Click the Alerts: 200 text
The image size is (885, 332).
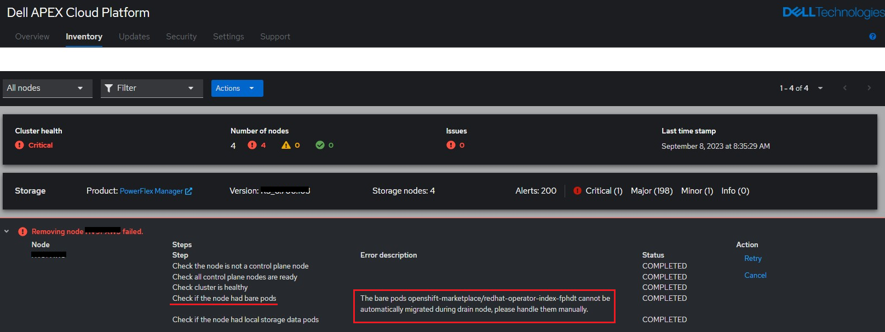coord(536,191)
